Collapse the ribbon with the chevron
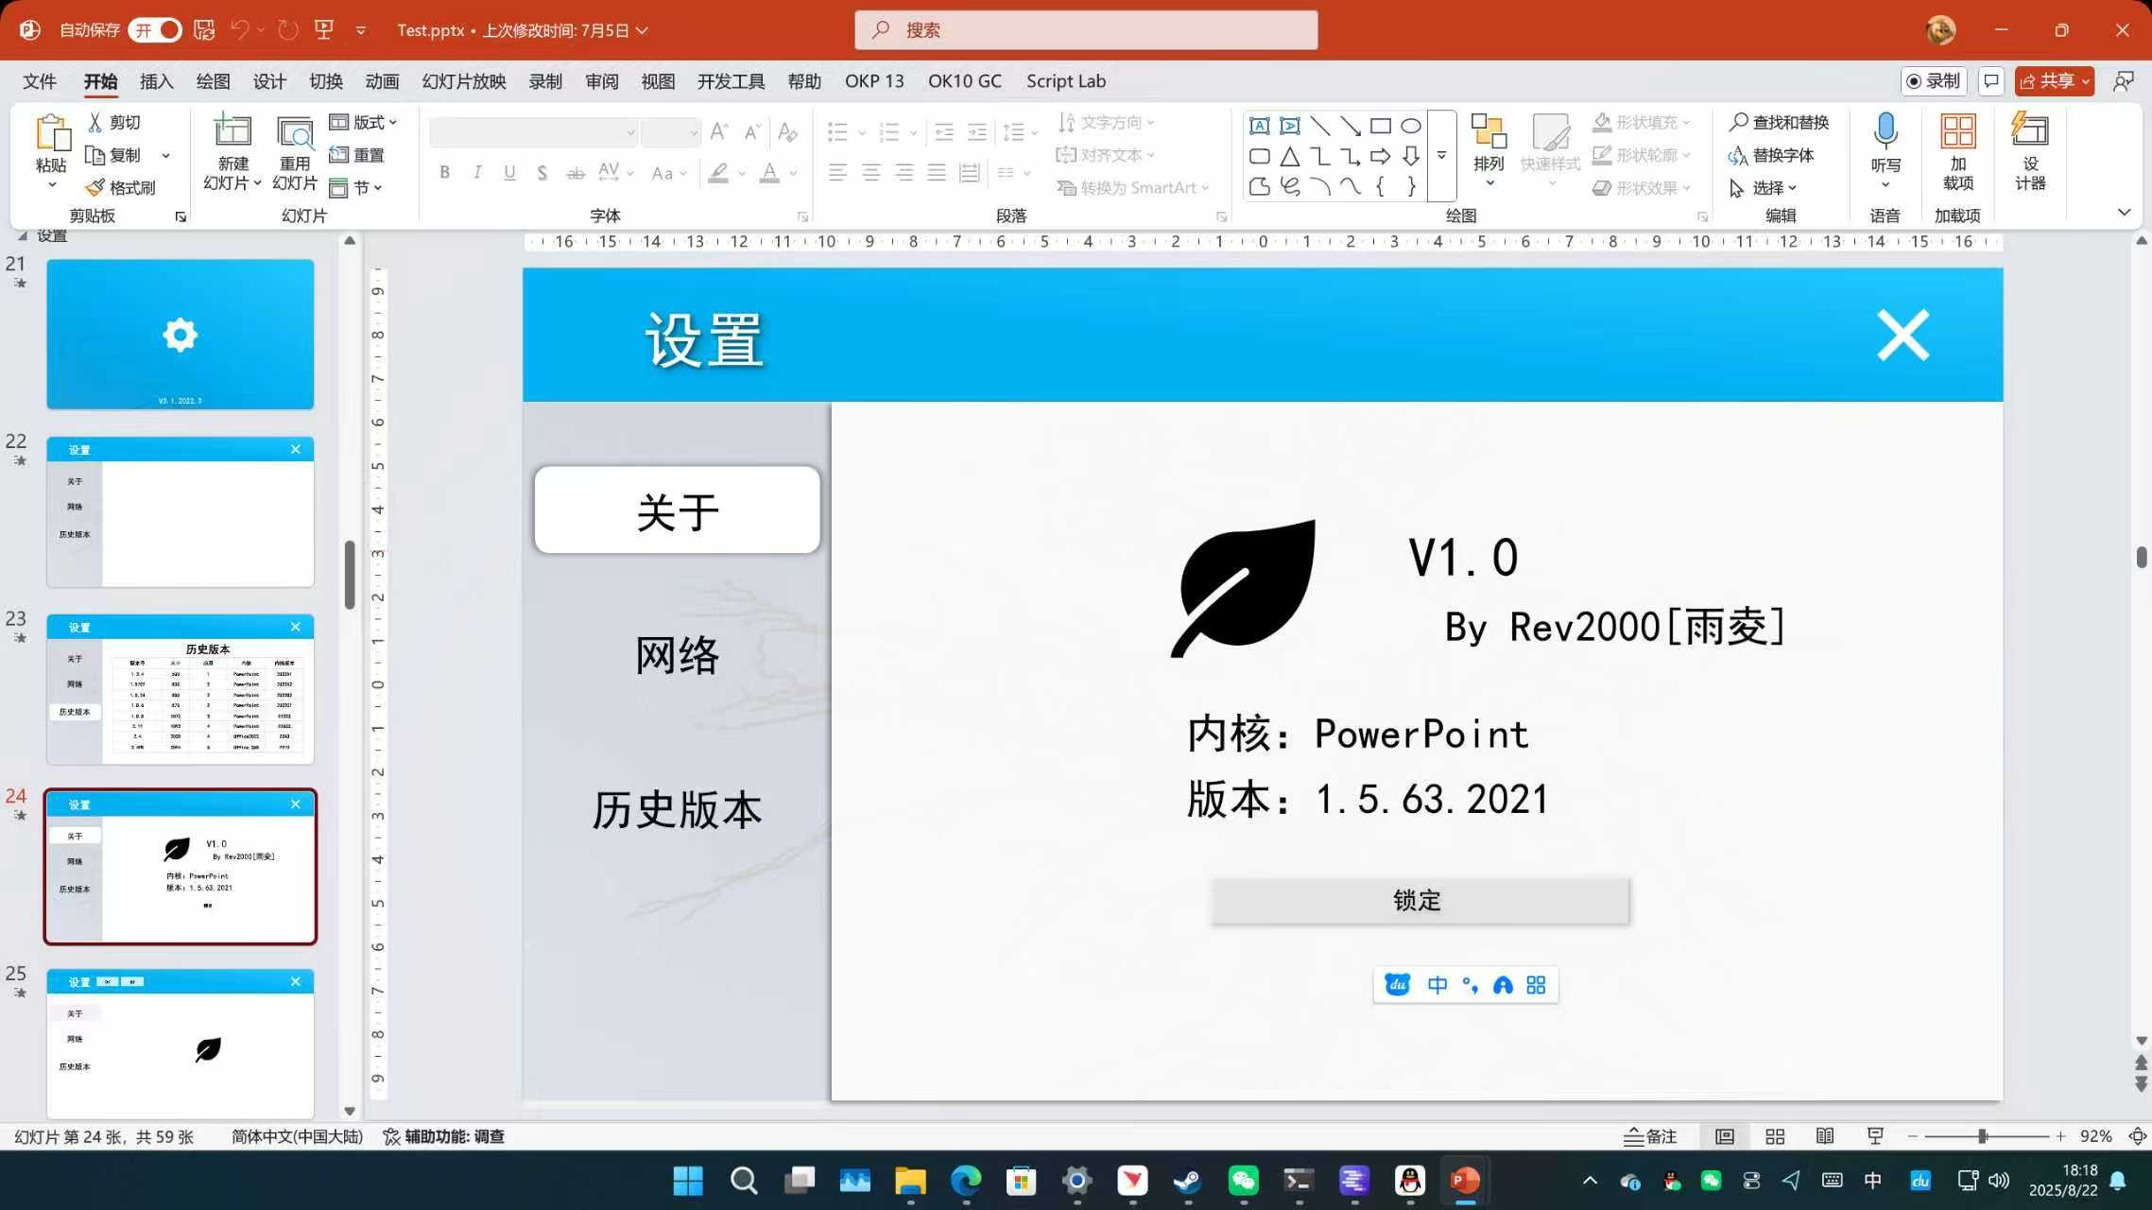Viewport: 2152px width, 1210px height. (x=2124, y=212)
